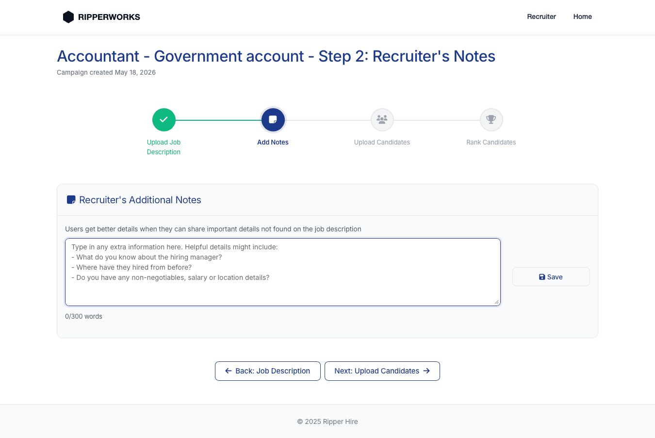This screenshot has height=438, width=655.
Task: Click the sticky note icon beside Recruiter's Additional Notes
Action: pos(71,200)
